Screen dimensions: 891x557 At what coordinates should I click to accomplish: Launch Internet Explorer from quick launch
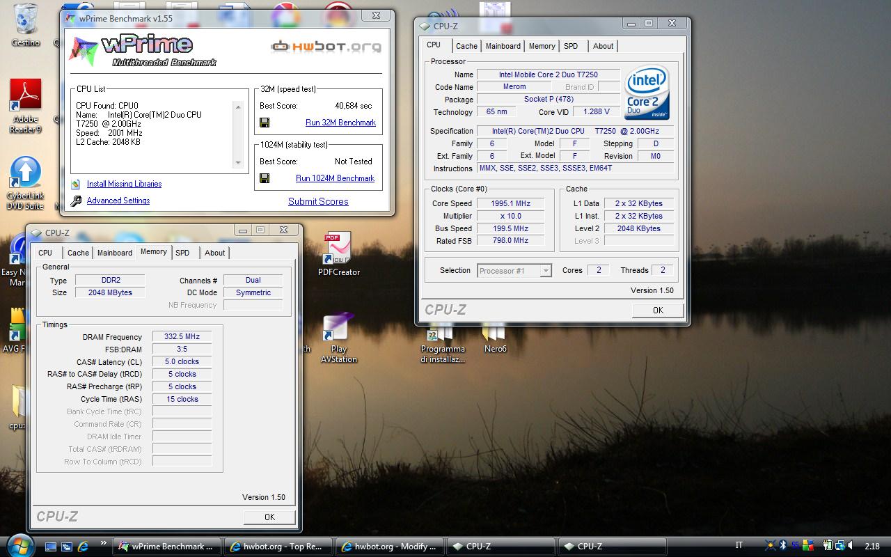click(x=84, y=547)
